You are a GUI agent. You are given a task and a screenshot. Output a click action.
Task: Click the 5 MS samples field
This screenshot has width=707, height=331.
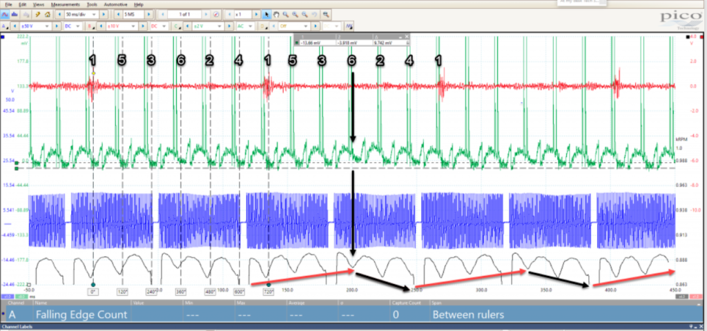click(x=133, y=14)
